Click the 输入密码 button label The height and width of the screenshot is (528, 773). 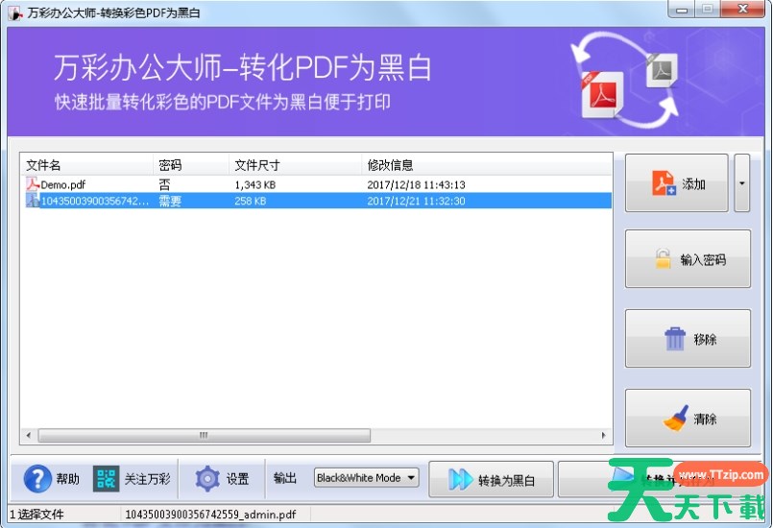(703, 260)
